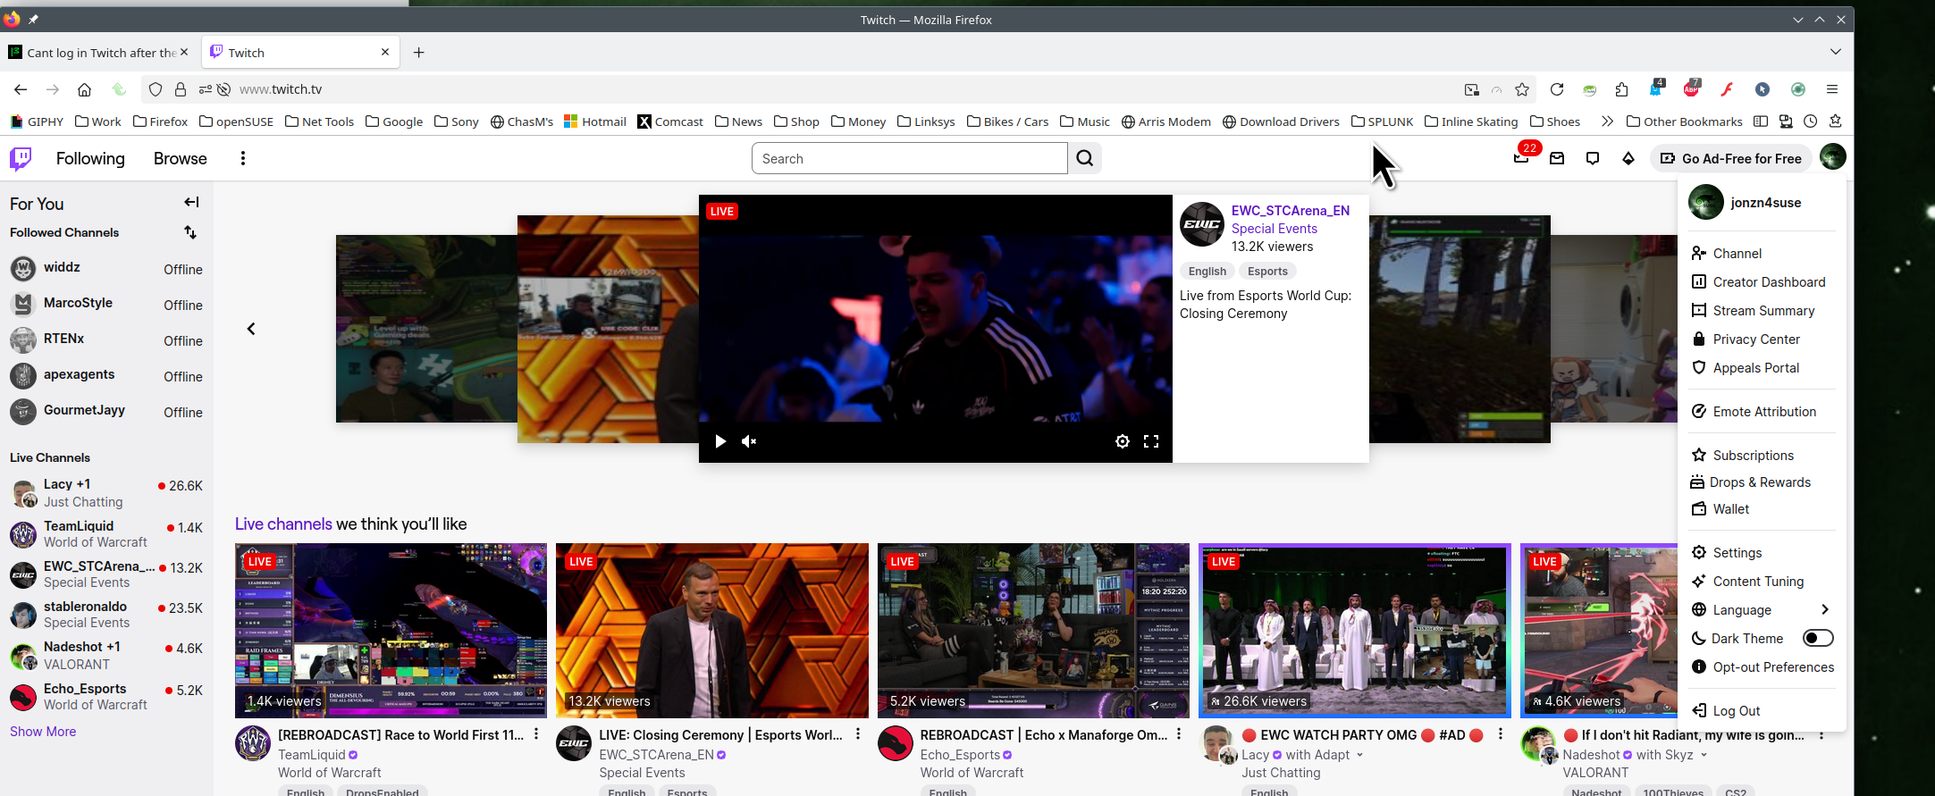Enter fullscreen on the featured stream

1151,441
